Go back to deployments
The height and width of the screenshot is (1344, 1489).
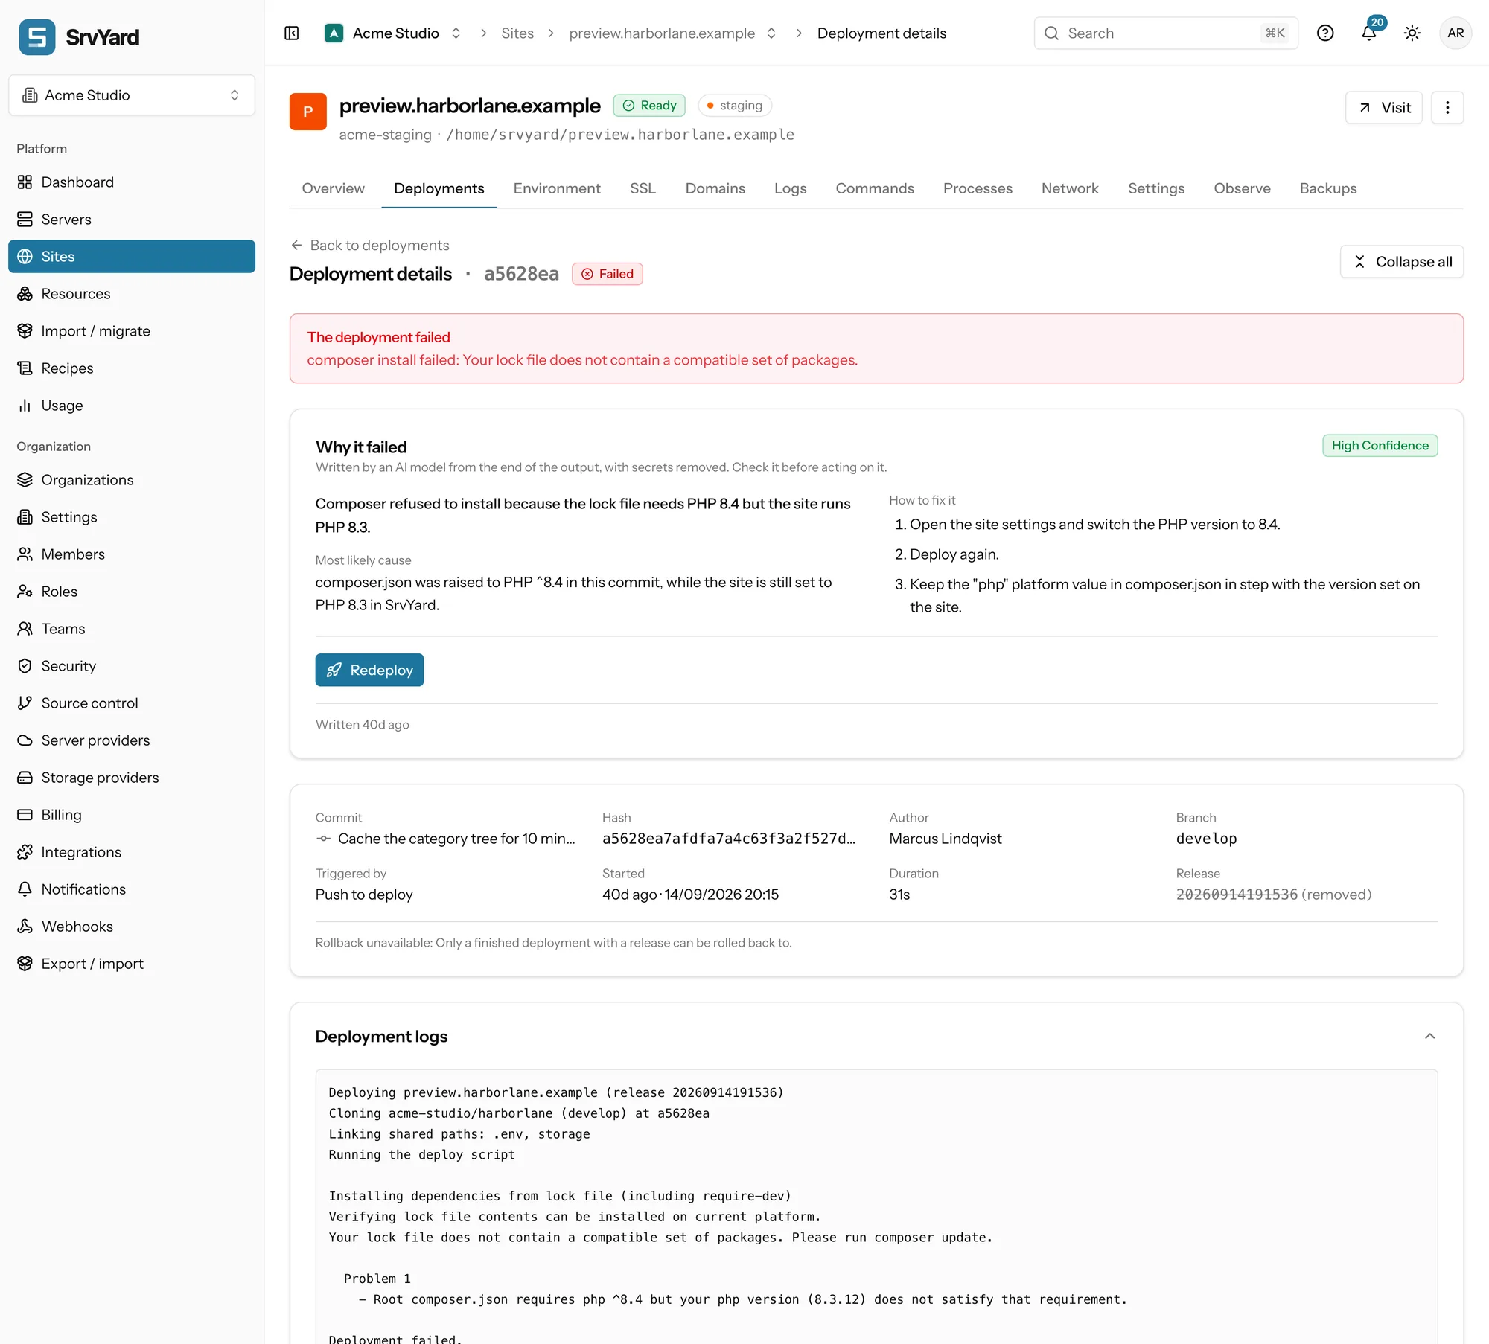click(370, 245)
